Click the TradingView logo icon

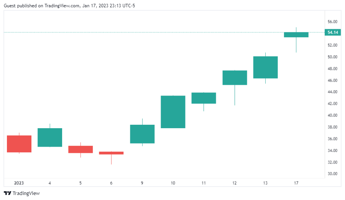(7, 193)
